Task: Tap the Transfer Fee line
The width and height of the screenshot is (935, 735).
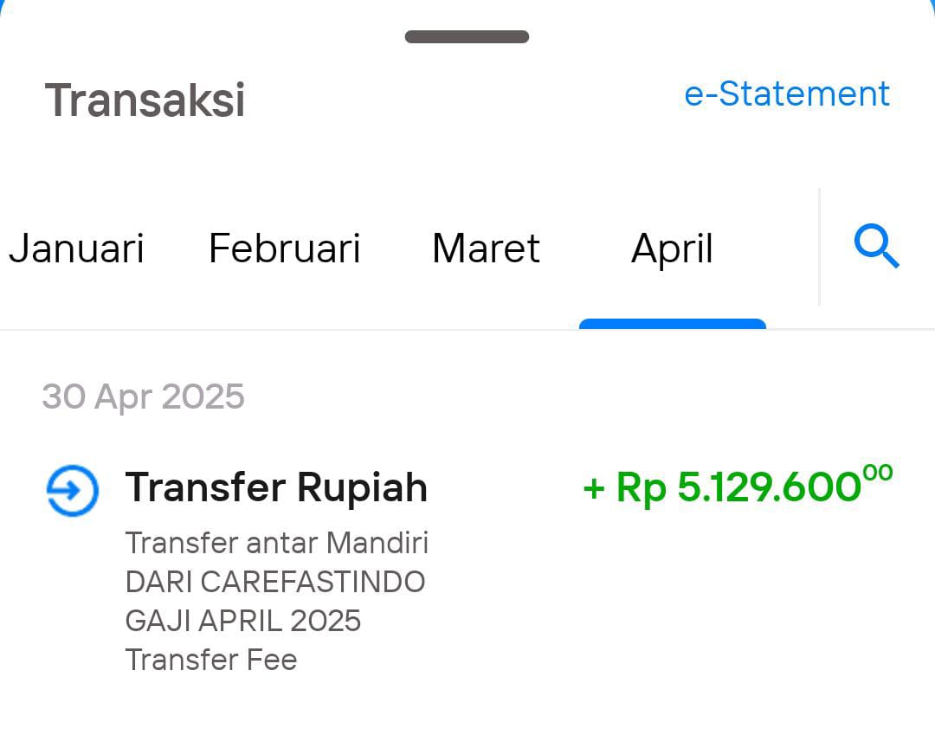Action: pyautogui.click(x=211, y=660)
